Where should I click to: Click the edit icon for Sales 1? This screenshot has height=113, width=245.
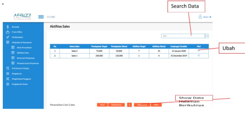coord(198,56)
